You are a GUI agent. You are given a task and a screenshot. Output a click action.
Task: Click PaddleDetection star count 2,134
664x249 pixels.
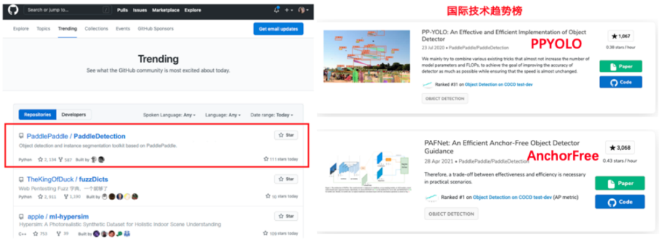point(47,159)
